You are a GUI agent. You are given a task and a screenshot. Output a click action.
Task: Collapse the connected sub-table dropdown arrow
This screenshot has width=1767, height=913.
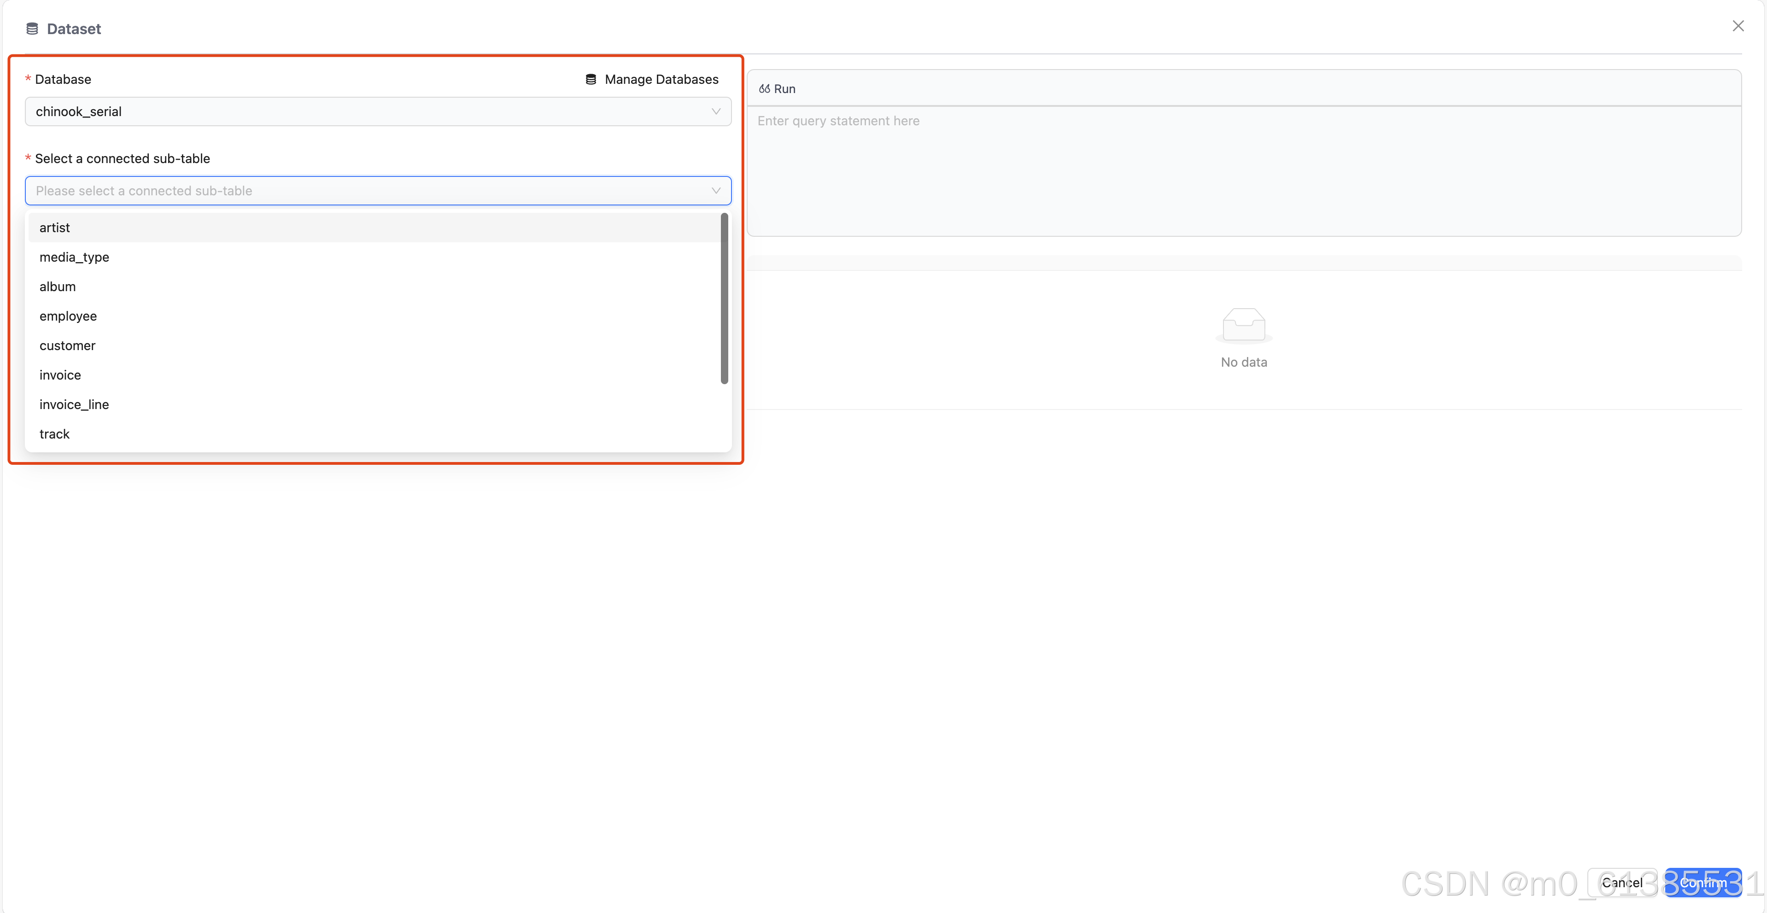(715, 191)
